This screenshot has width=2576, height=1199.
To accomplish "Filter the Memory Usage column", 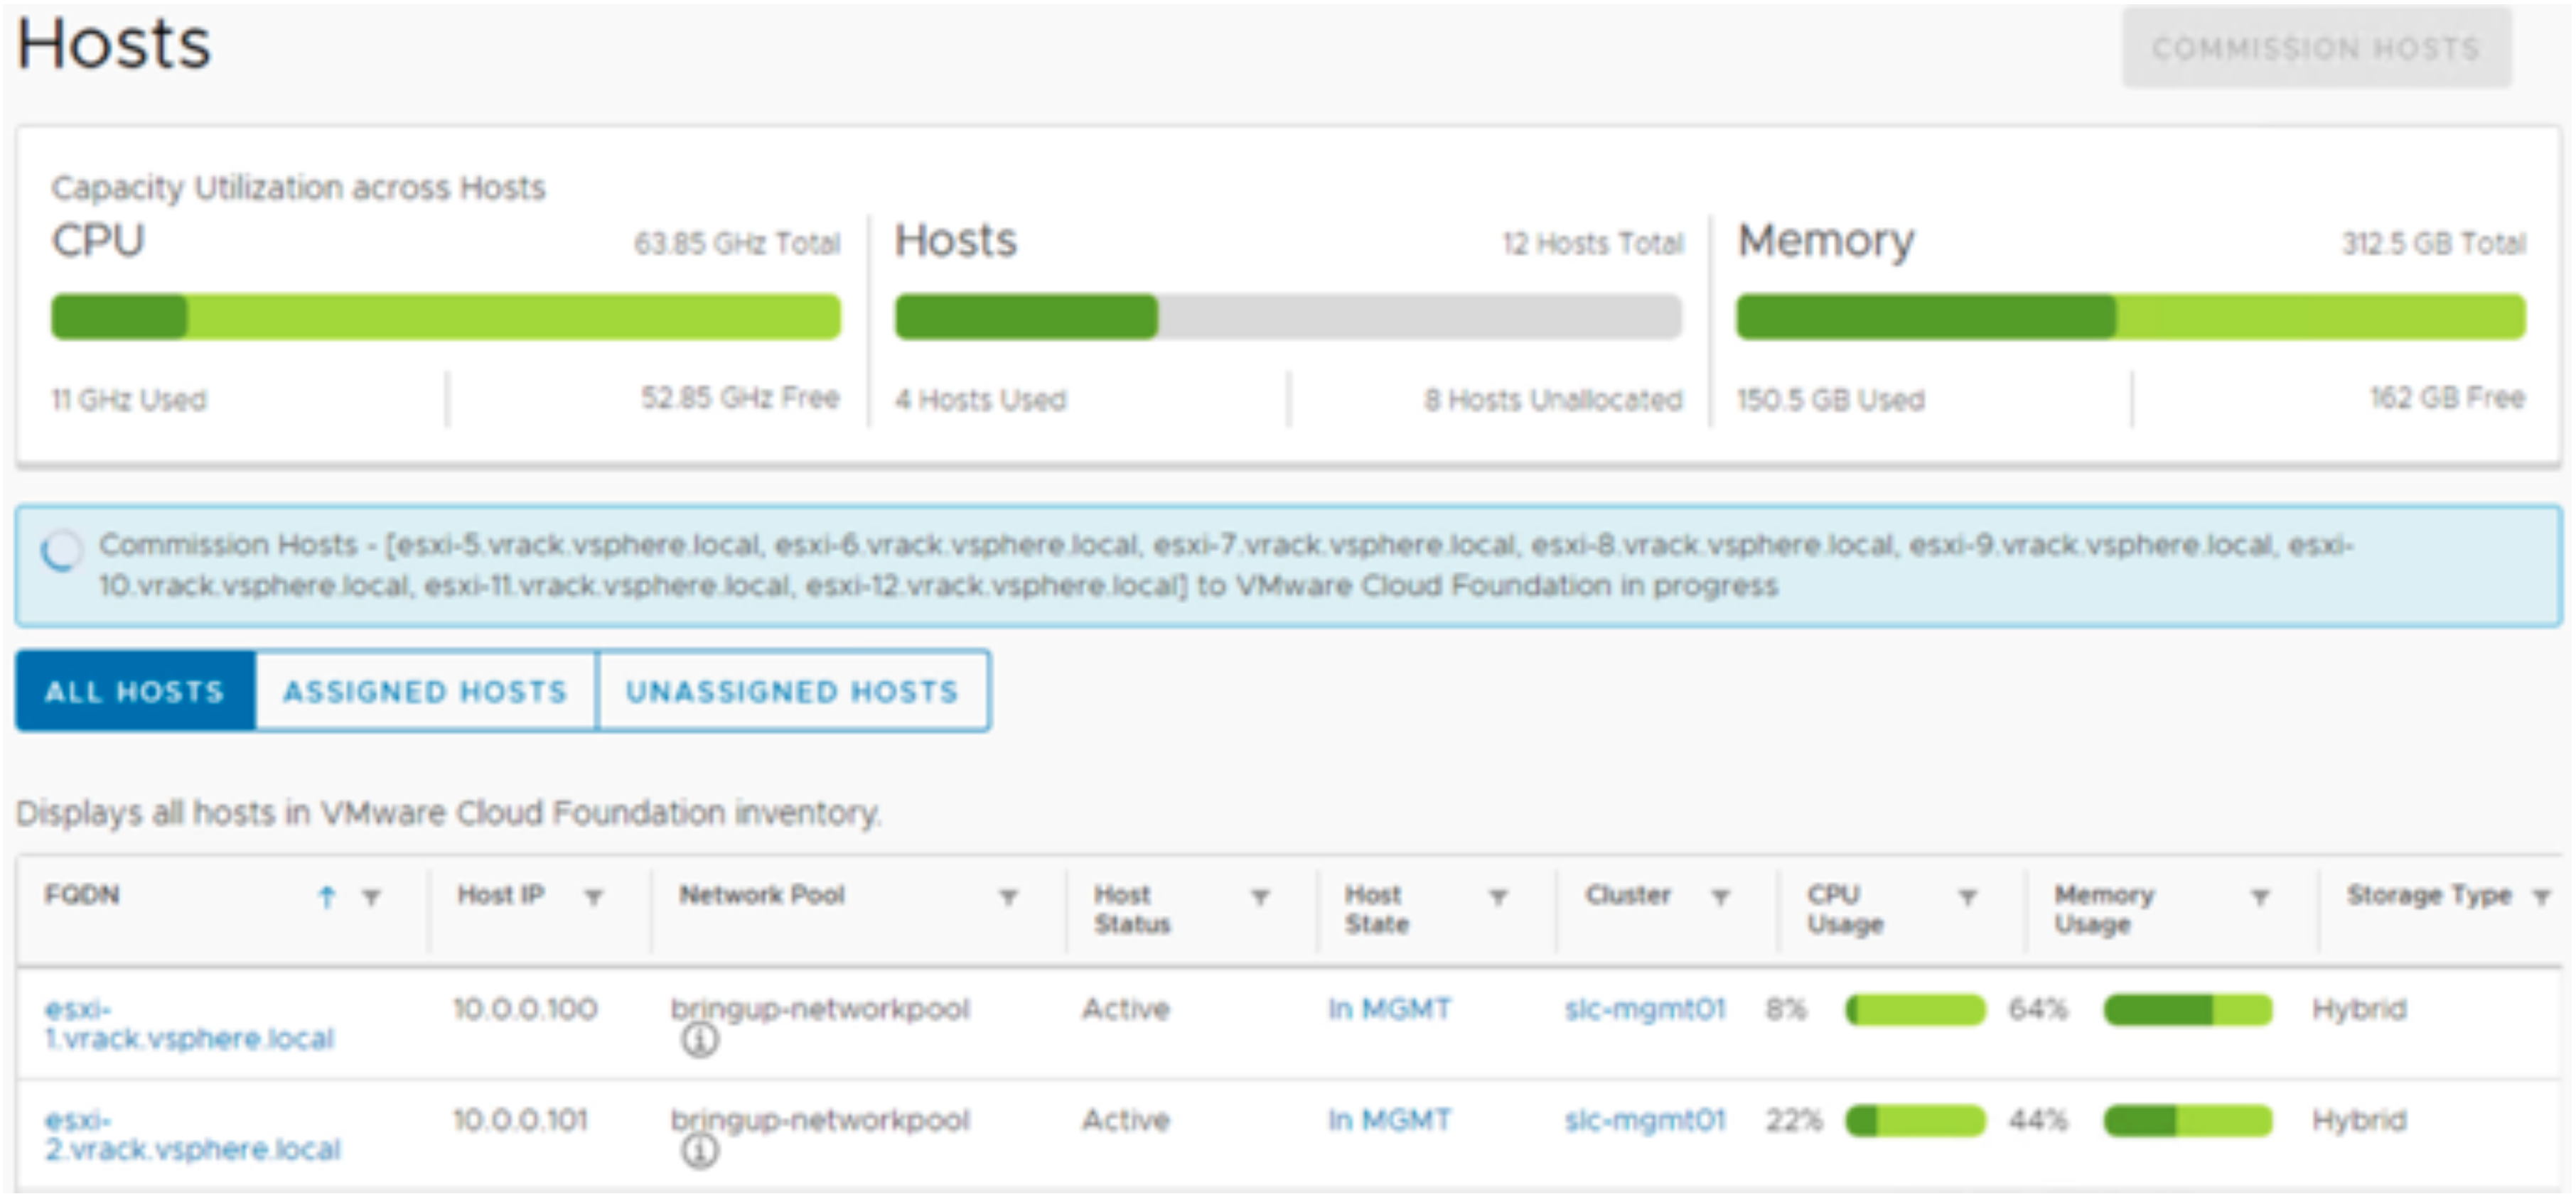I will (2260, 897).
